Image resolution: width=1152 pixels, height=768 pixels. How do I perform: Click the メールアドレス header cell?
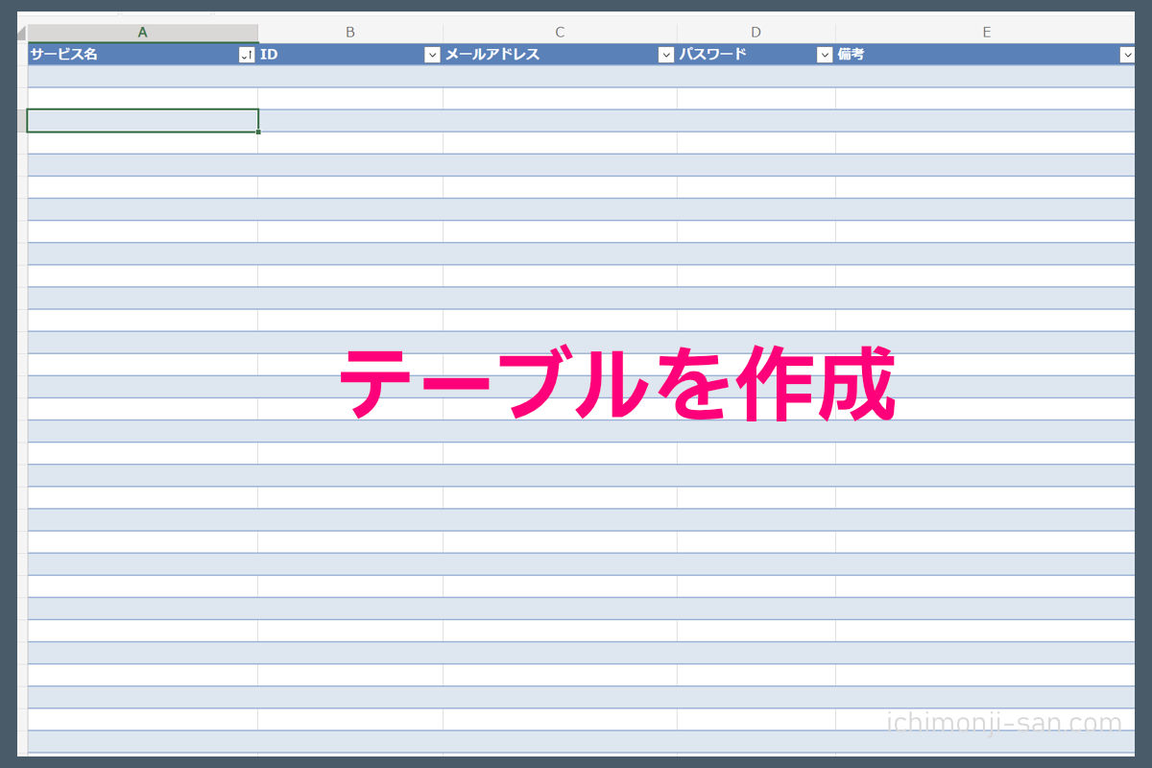560,55
